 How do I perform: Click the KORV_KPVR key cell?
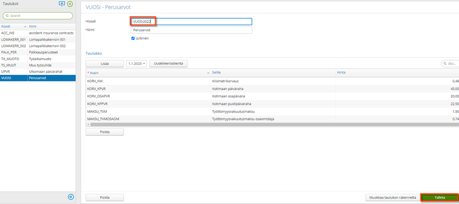148,89
